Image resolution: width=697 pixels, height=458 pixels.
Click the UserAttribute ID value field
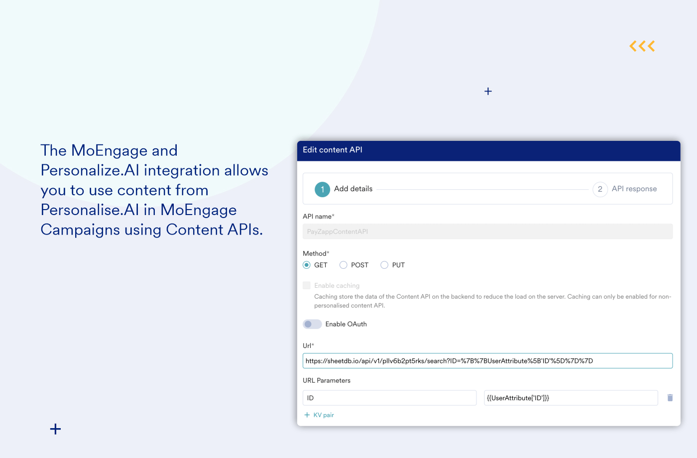[571, 398]
